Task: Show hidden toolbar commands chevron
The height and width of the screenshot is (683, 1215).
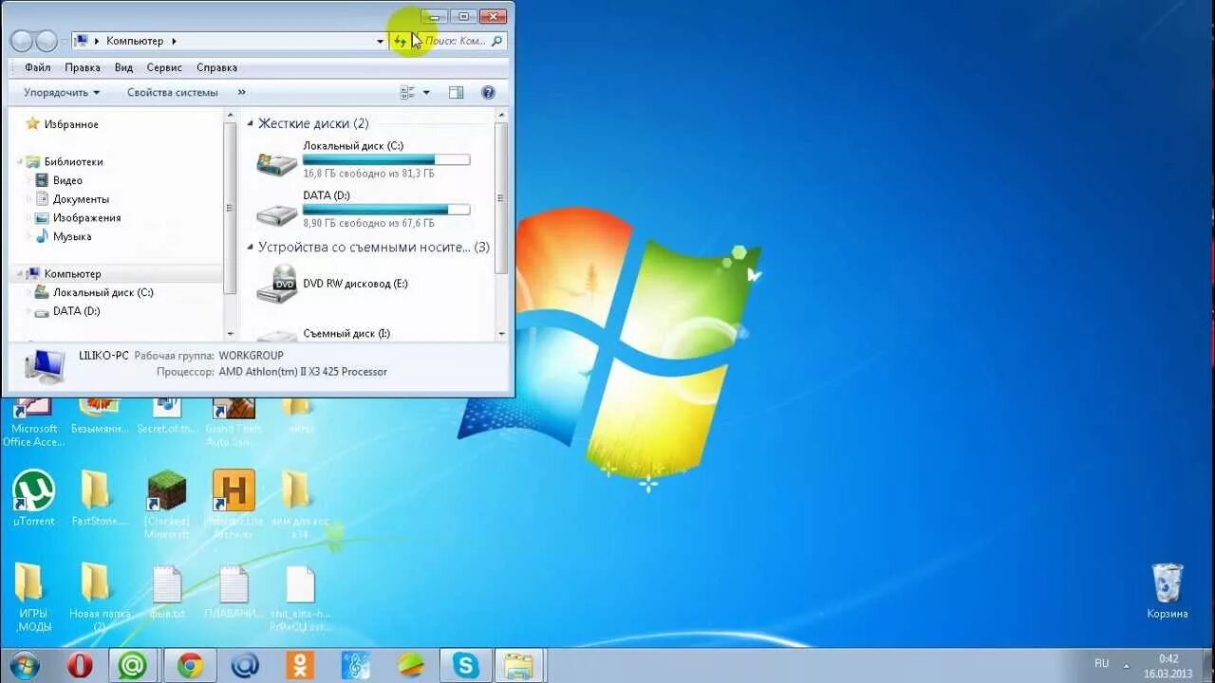Action: click(x=241, y=92)
